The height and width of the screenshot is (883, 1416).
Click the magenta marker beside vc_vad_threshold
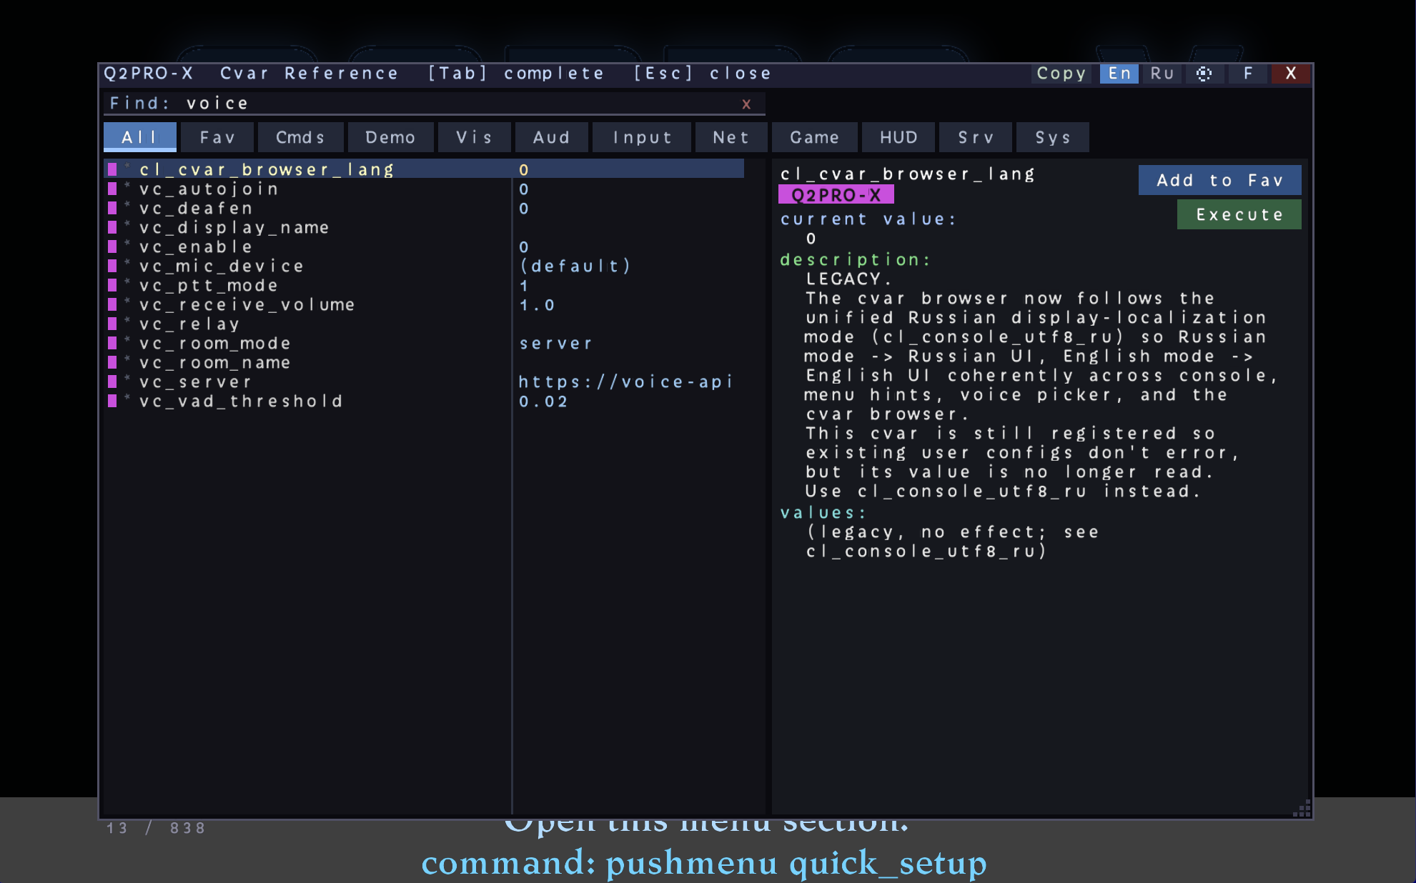112,401
